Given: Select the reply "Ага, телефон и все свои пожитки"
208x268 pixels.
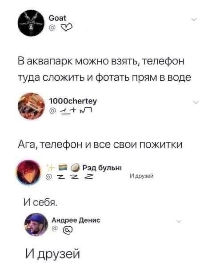Looking at the screenshot, I should click(x=100, y=145).
